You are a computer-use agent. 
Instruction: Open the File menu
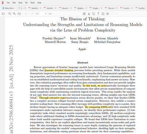[x=8, y=3]
